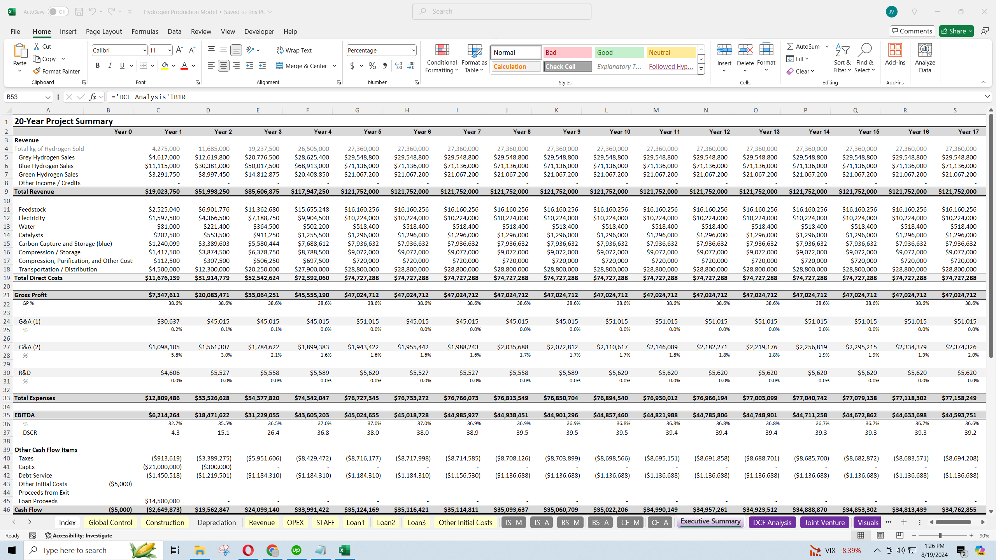Click Decrease Decimal icon
This screenshot has width=996, height=560.
pos(411,66)
